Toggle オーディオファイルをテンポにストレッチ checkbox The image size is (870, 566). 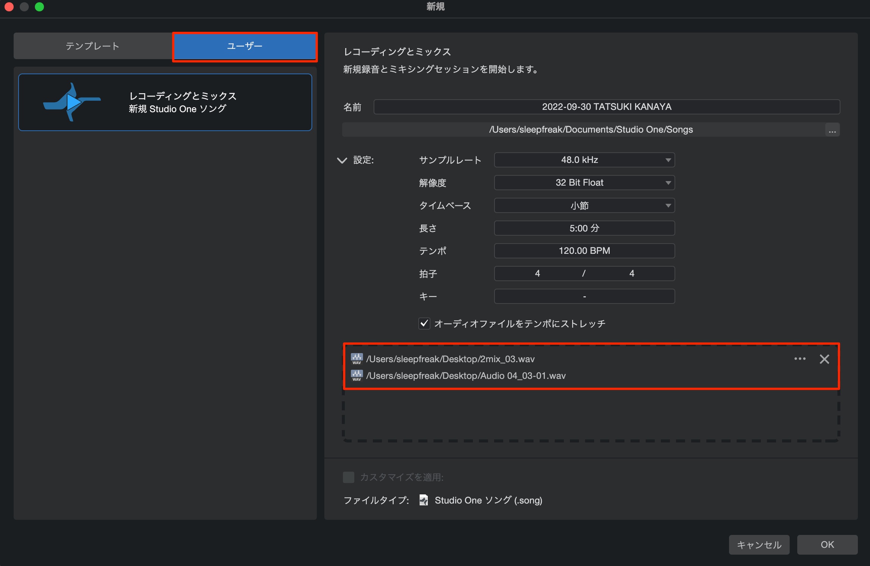click(424, 324)
